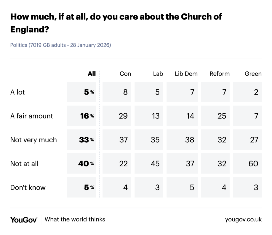Image resolution: width=272 pixels, height=235 pixels.
Task: Click the 'What the world thinks' tagline
Action: pos(75,220)
